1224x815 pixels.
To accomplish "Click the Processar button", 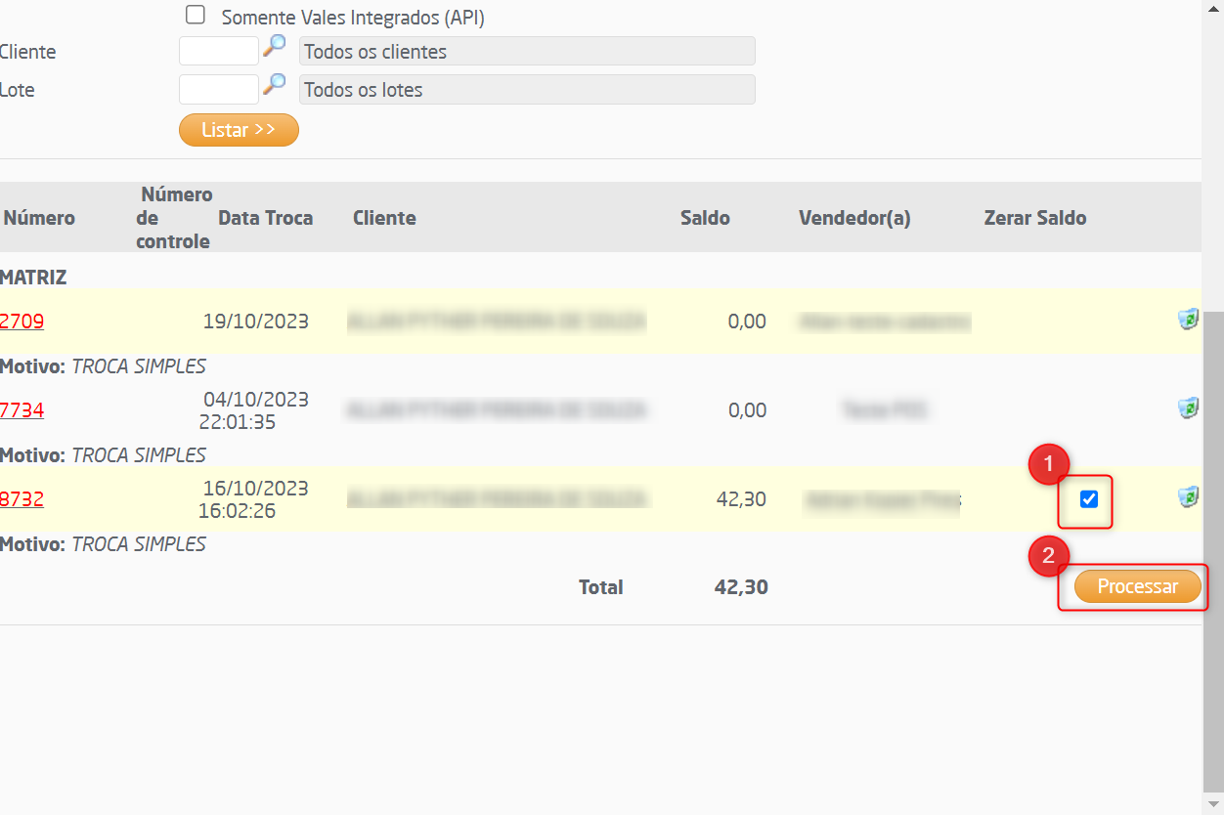I will 1138,586.
